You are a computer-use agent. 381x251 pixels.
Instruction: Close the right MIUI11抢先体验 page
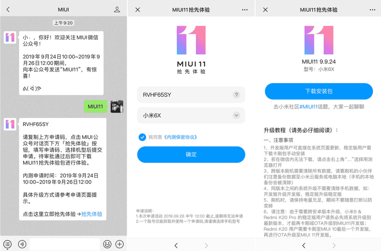tap(265, 10)
